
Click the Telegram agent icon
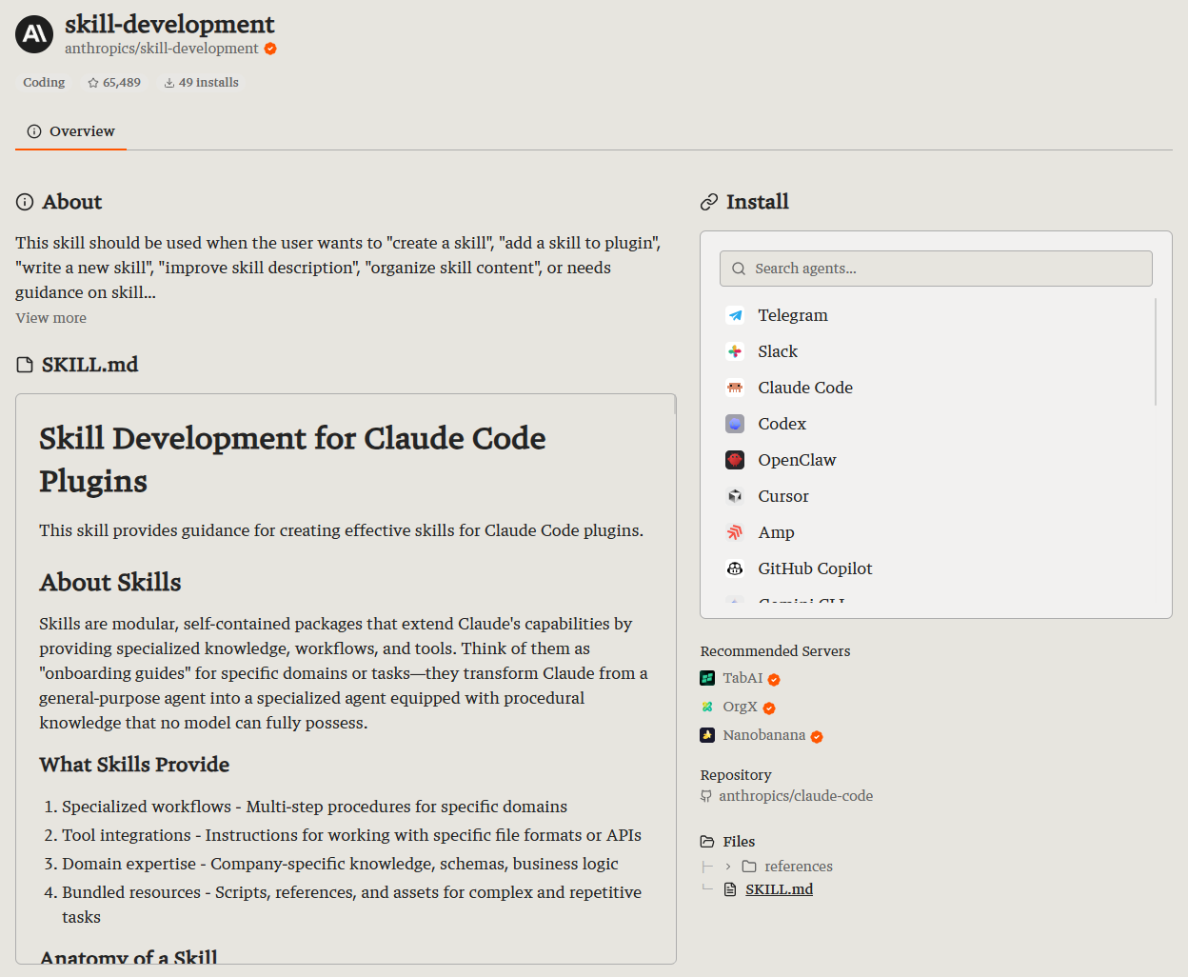pyautogui.click(x=735, y=315)
